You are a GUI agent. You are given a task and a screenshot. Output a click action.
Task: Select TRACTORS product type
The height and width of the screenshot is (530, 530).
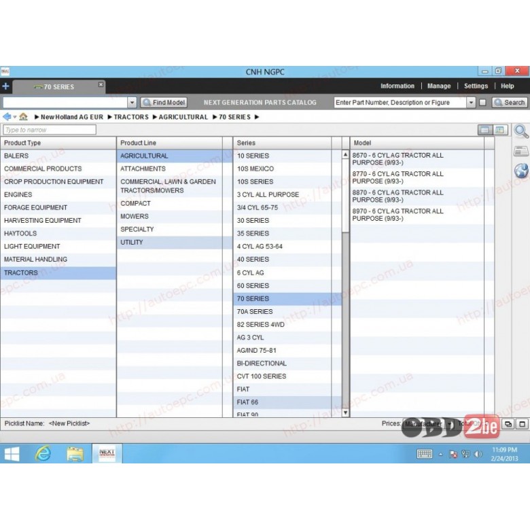click(58, 272)
